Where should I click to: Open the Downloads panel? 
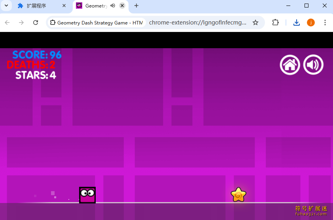coord(297,23)
